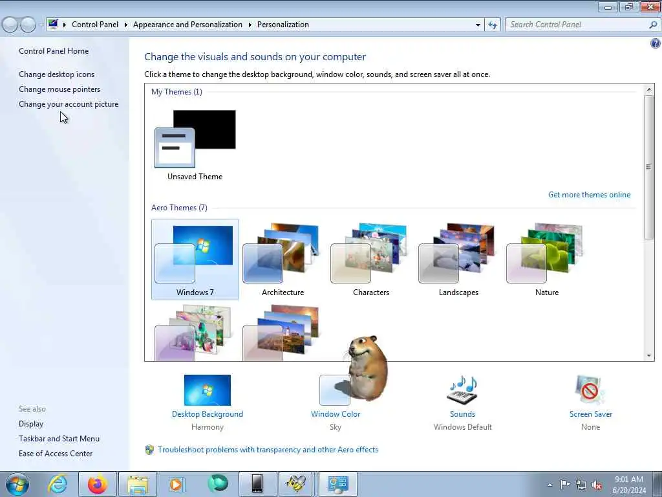Open Taskbar and Start Menu link
This screenshot has width=662, height=497.
(59, 439)
